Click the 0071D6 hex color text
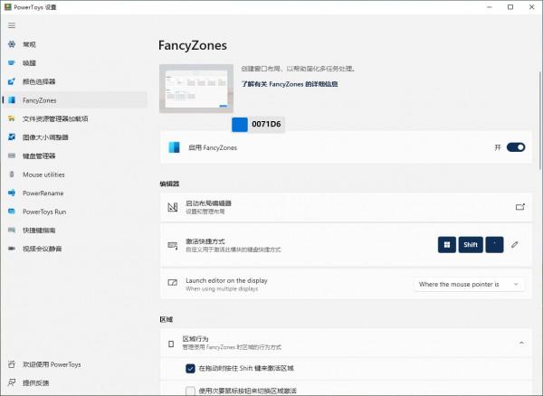The image size is (543, 396). [266, 124]
